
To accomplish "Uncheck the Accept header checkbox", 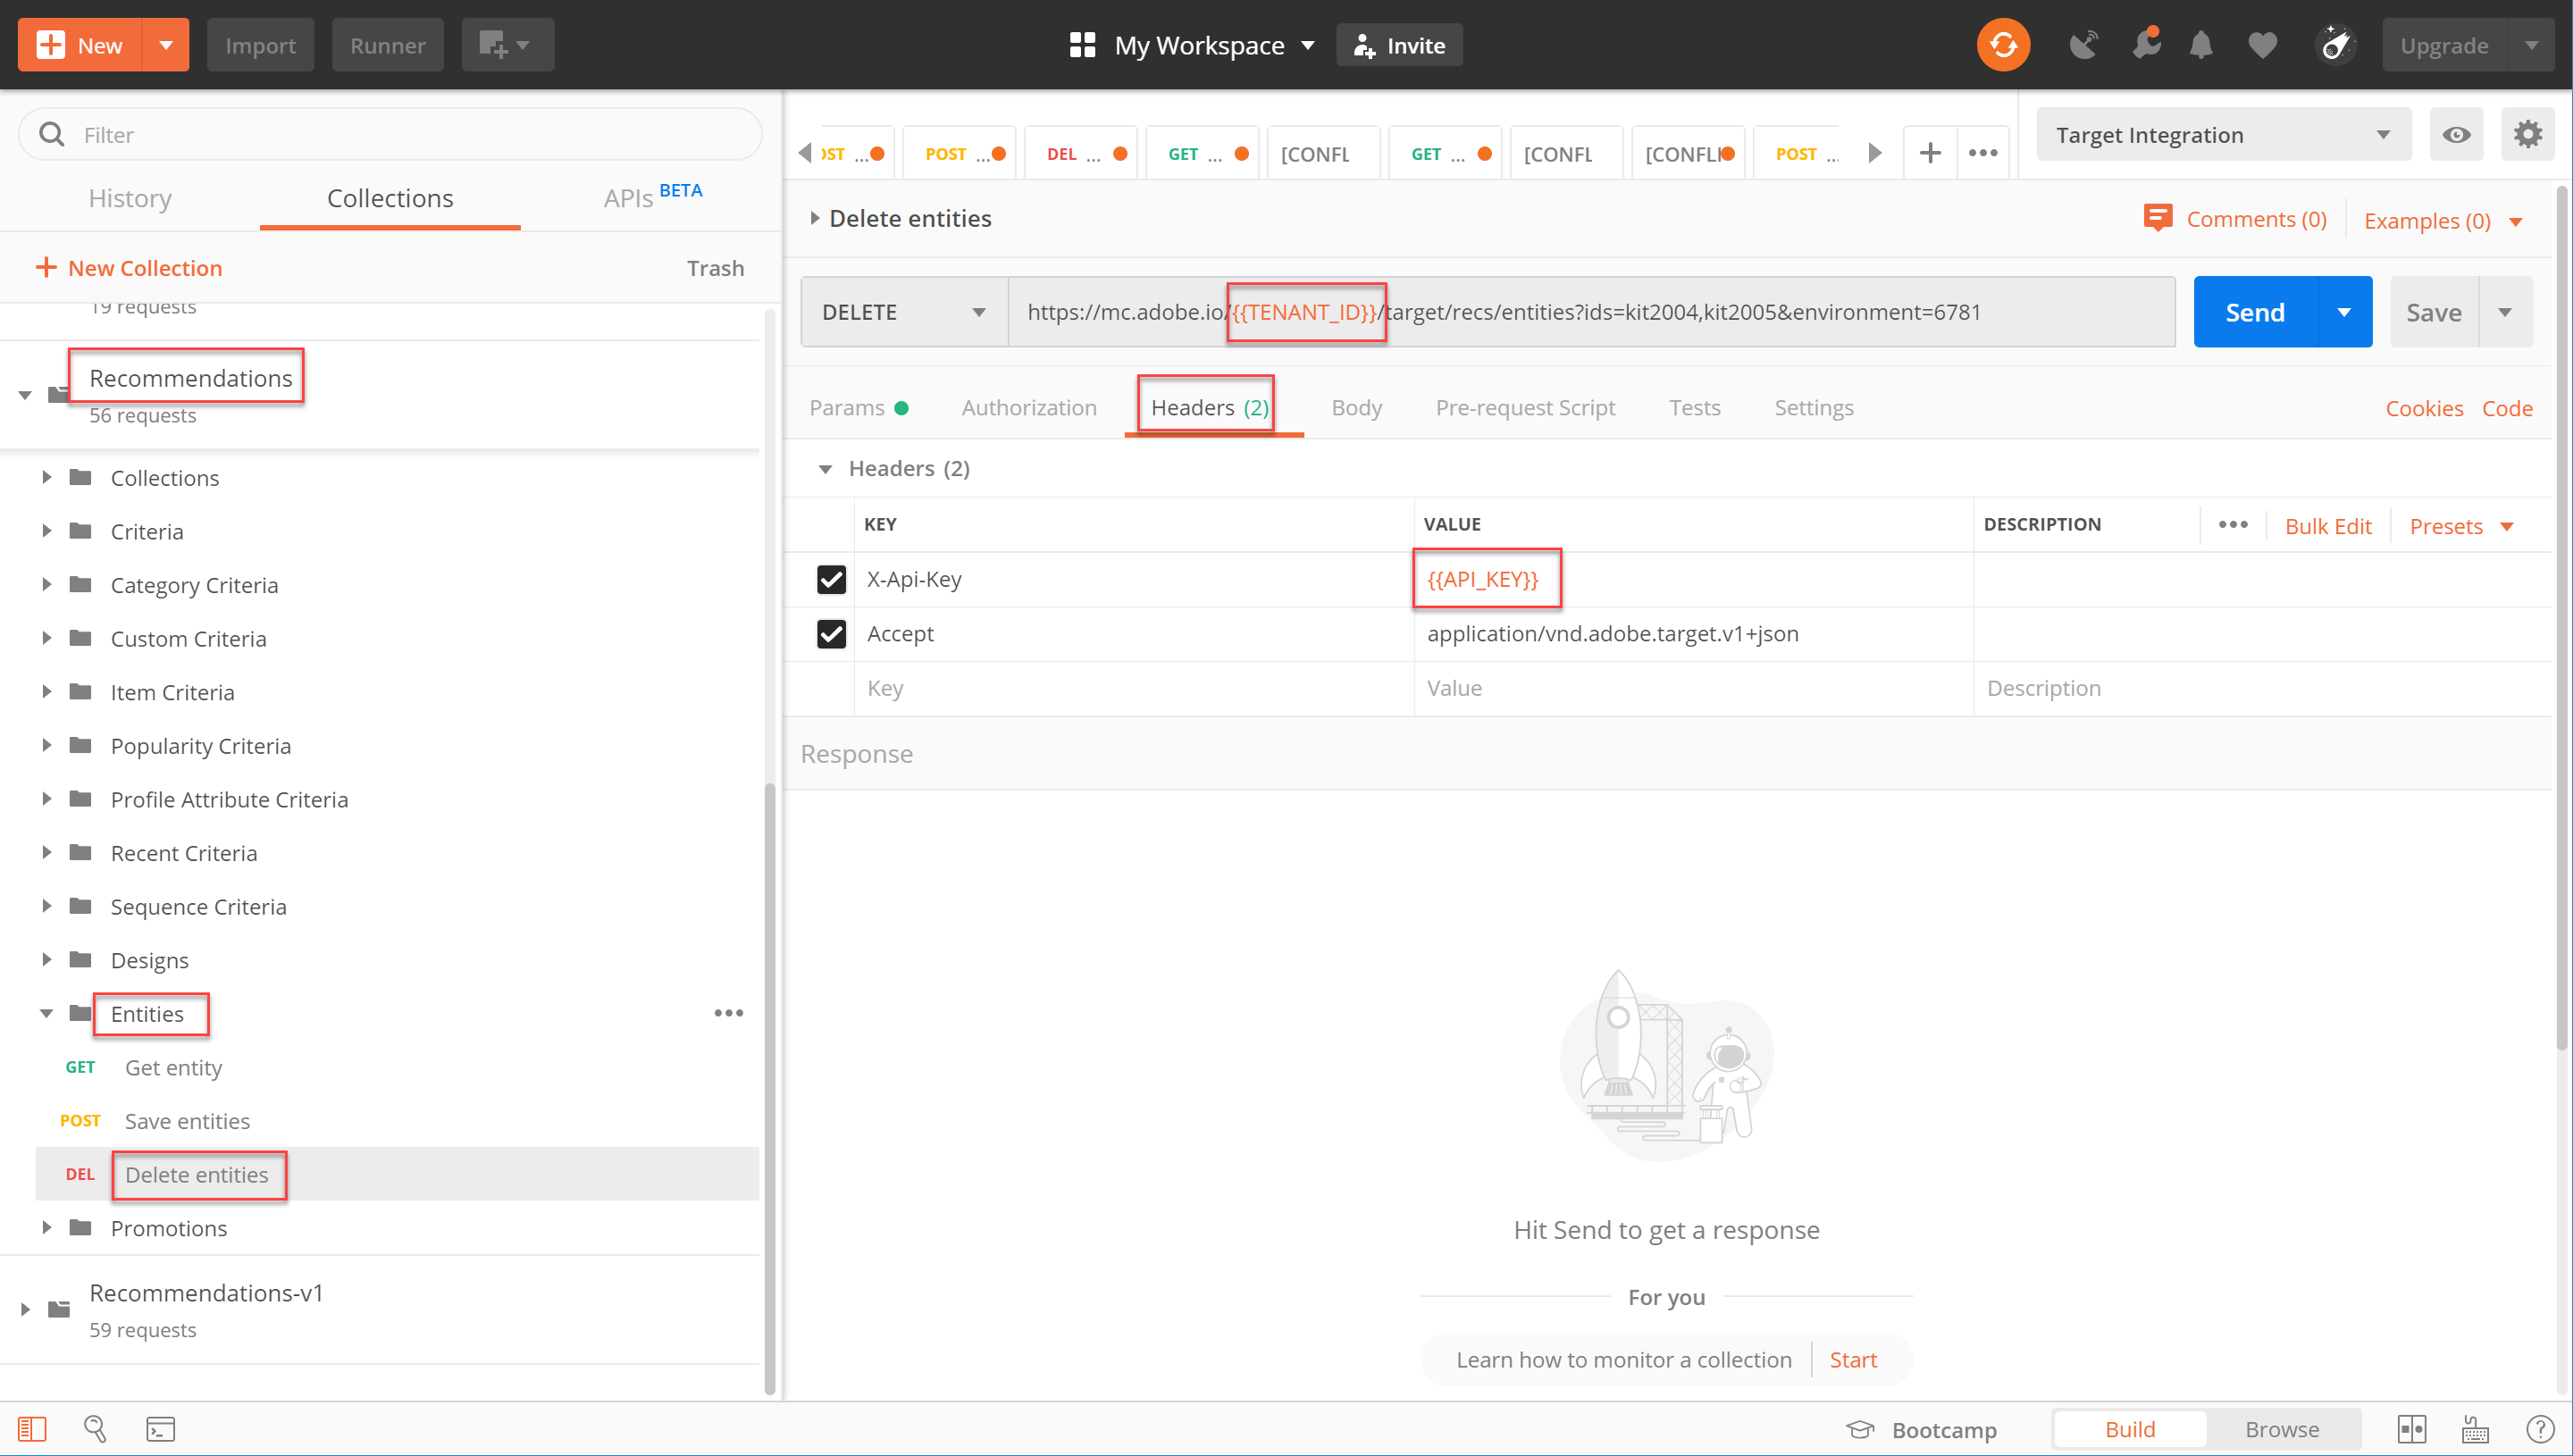I will click(x=831, y=634).
